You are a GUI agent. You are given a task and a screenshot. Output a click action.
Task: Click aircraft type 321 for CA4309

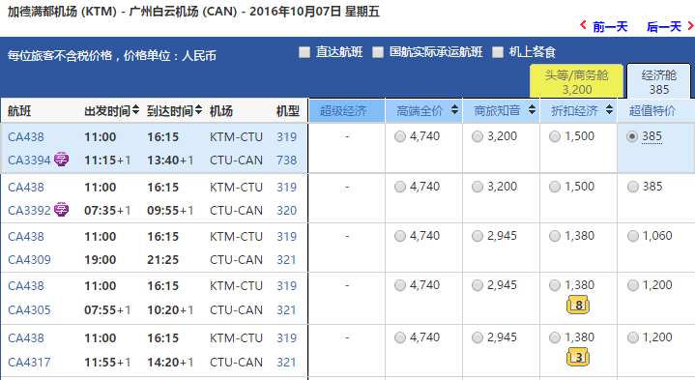point(286,259)
